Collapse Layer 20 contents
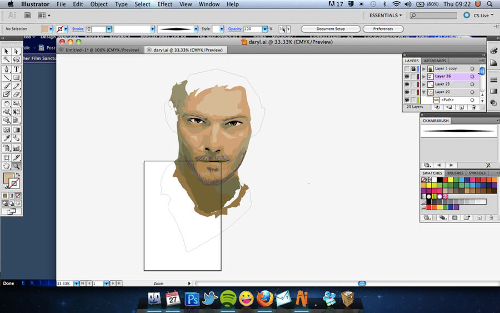 point(424,92)
